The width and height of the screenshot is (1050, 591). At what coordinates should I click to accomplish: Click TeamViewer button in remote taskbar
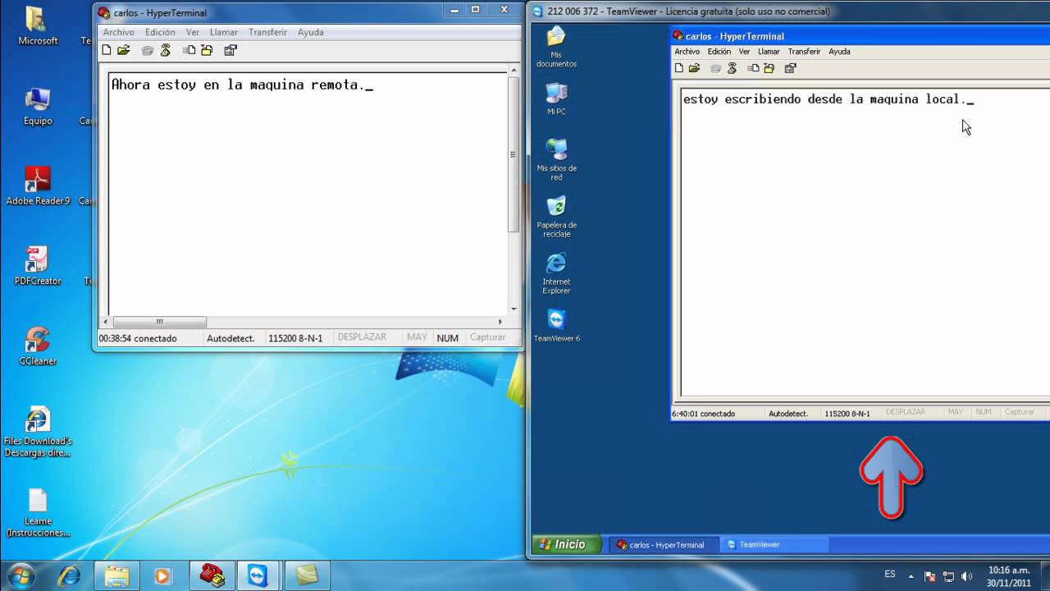(x=775, y=544)
